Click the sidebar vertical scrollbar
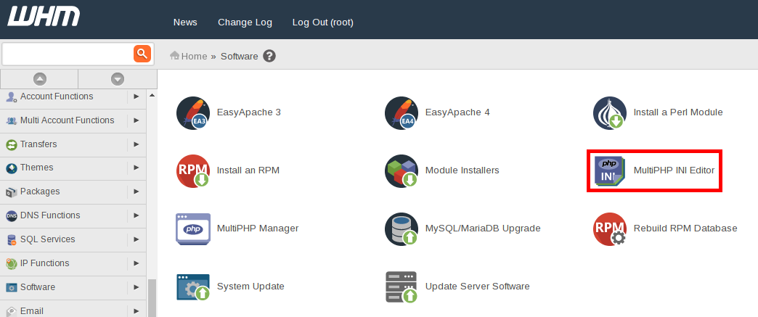Screen dimensions: 758x317 [152, 297]
